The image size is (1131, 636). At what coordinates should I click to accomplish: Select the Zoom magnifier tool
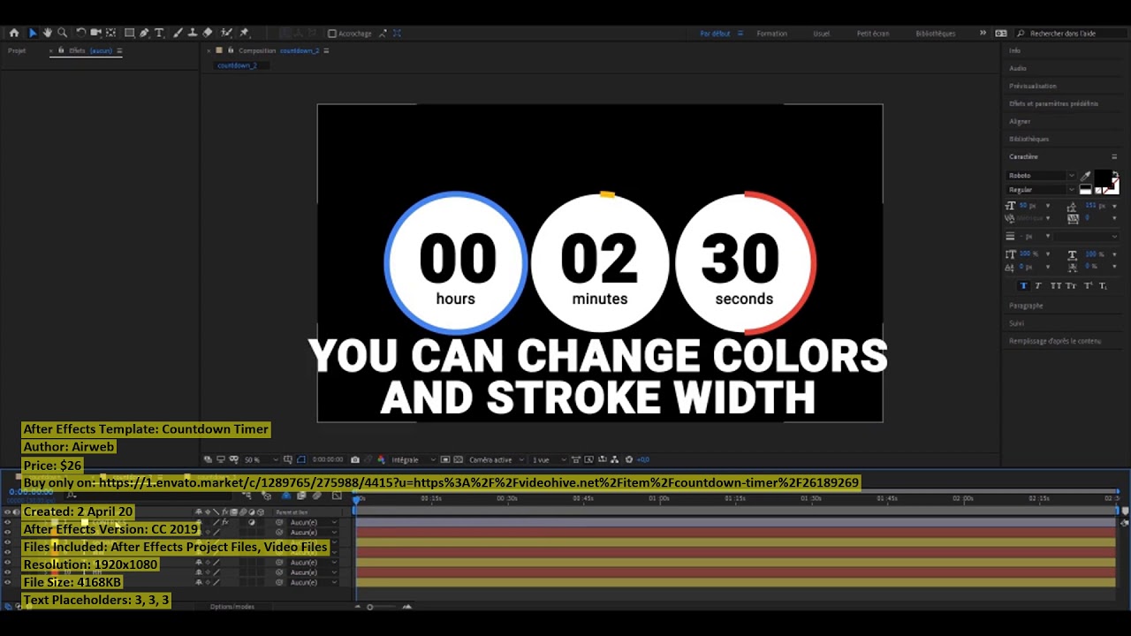[63, 33]
